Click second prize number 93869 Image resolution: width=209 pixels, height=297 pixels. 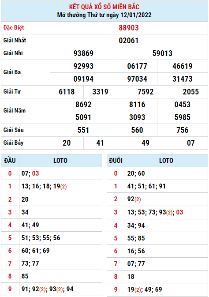pos(83,53)
